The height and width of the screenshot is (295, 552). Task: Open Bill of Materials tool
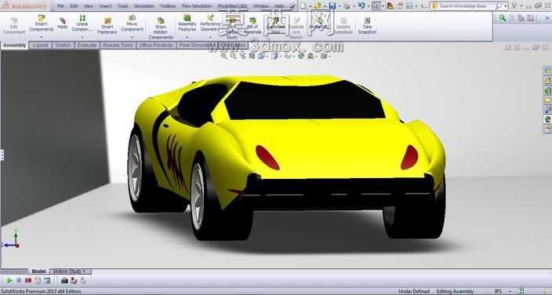coord(252,26)
